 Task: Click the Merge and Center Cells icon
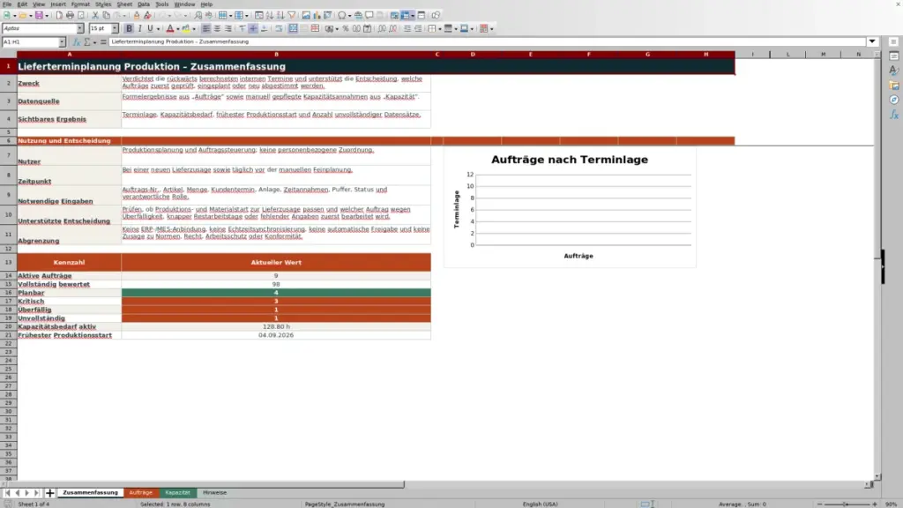point(293,29)
